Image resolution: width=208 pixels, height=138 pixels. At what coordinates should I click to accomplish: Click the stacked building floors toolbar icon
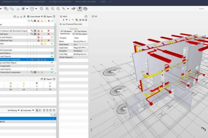pos(85,9)
